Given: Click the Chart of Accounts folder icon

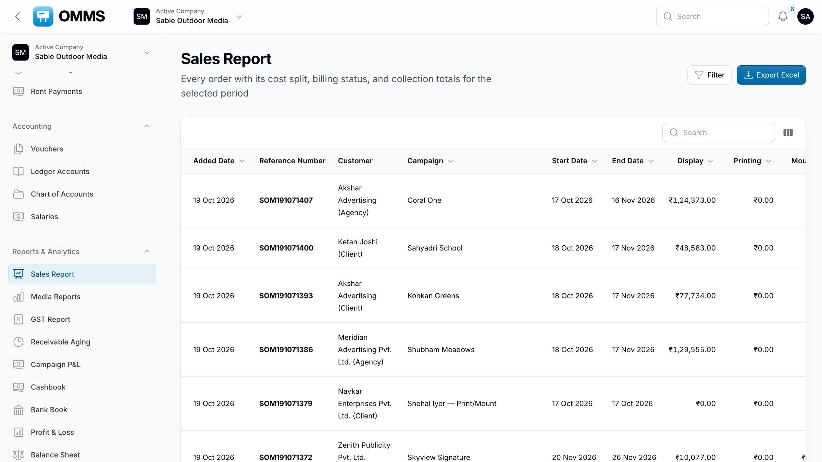Looking at the screenshot, I should 18,194.
